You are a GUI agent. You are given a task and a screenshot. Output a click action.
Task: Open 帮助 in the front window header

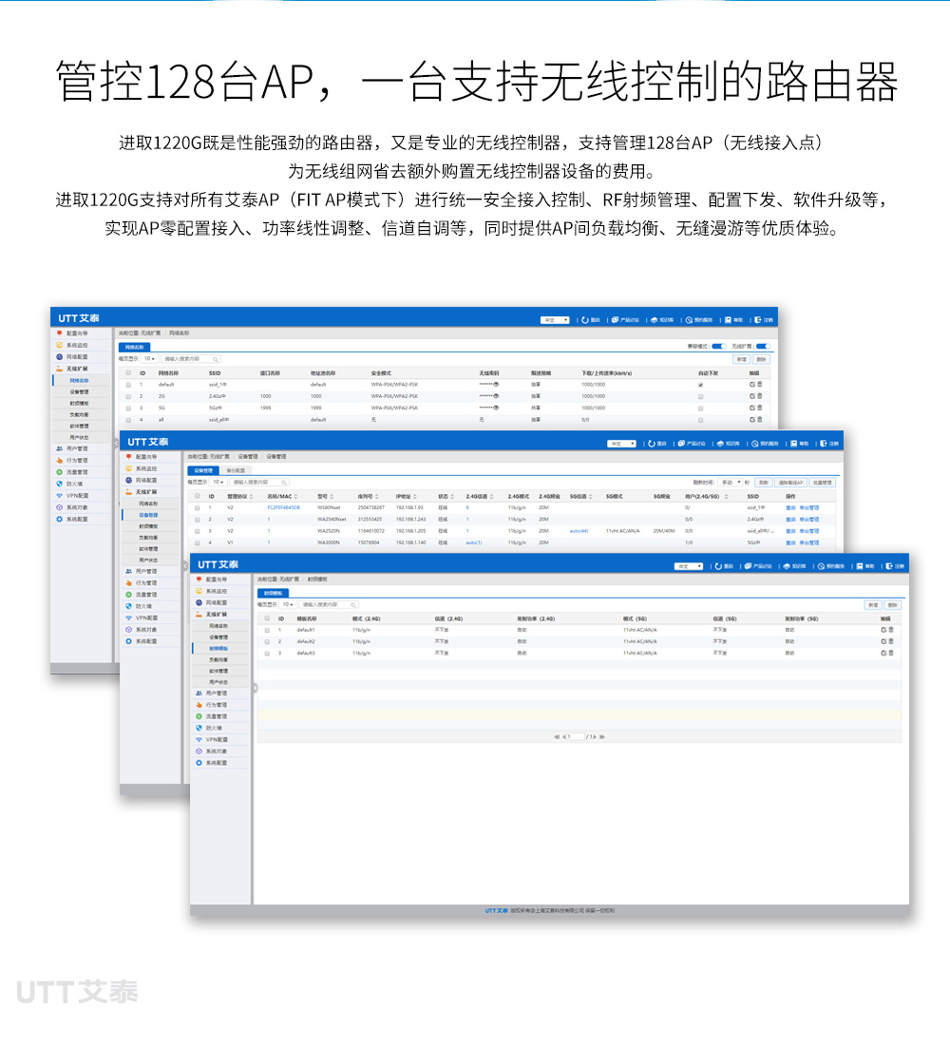click(x=864, y=566)
